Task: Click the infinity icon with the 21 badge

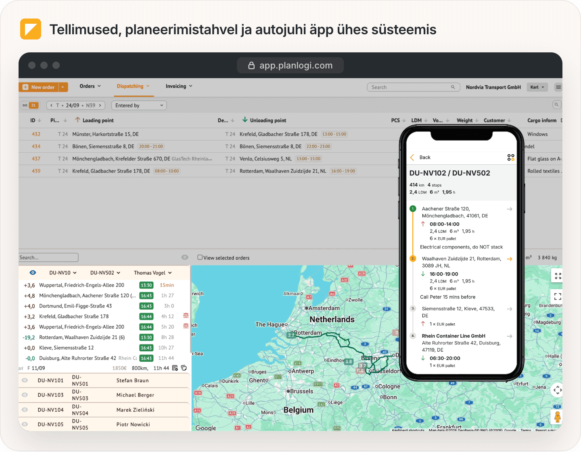Action: tap(29, 105)
